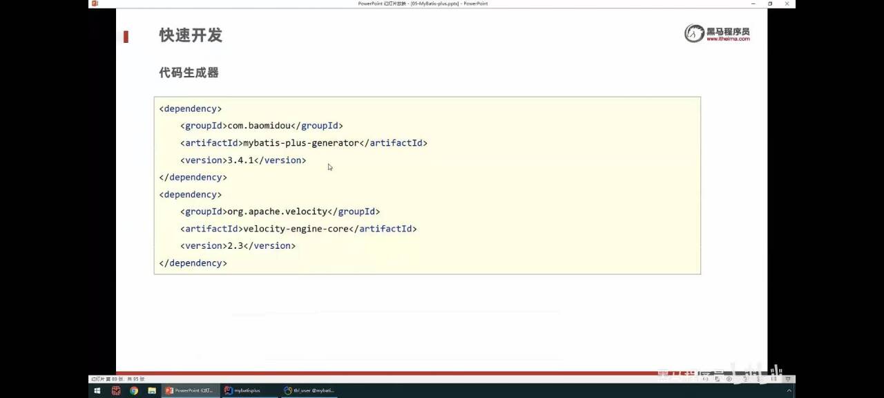Viewport: 884px width, 398px height.
Task: Click the version 3.4.1 line
Action: click(243, 160)
